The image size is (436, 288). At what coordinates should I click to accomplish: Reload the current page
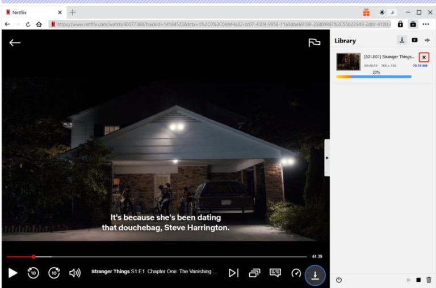[28, 24]
